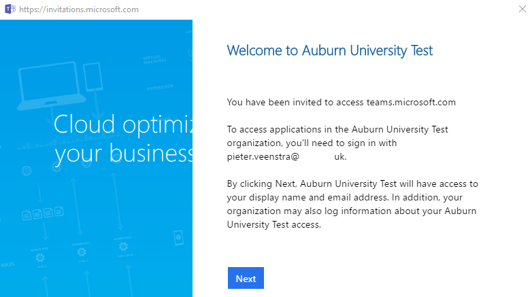532x297 pixels.
Task: Click the Virtual Machines label in banner
Action: [154, 60]
